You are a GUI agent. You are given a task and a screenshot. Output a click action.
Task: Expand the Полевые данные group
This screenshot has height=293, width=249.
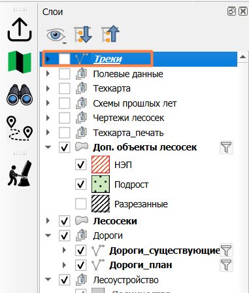click(48, 74)
